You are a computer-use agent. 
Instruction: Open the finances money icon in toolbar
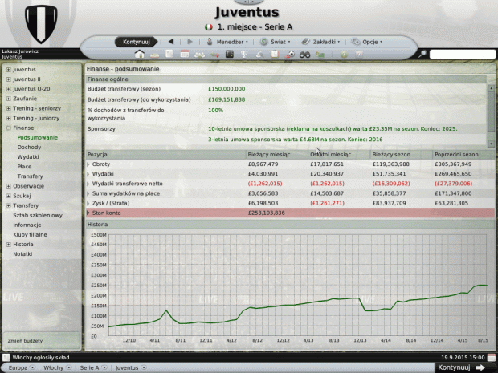pos(320,55)
